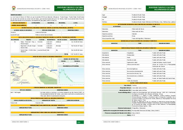Select the green Inventario Turistico banner on page 425
The image size is (183, 130).
(161, 8)
